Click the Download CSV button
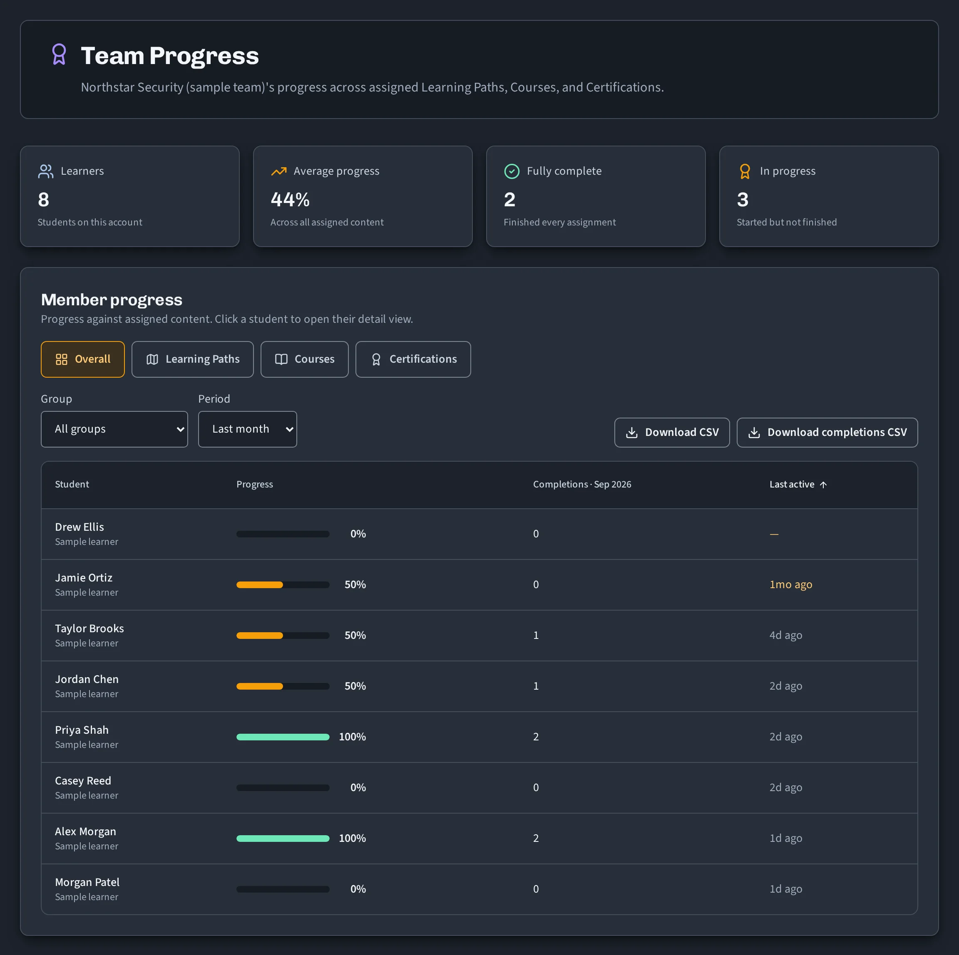The image size is (959, 955). (x=672, y=433)
